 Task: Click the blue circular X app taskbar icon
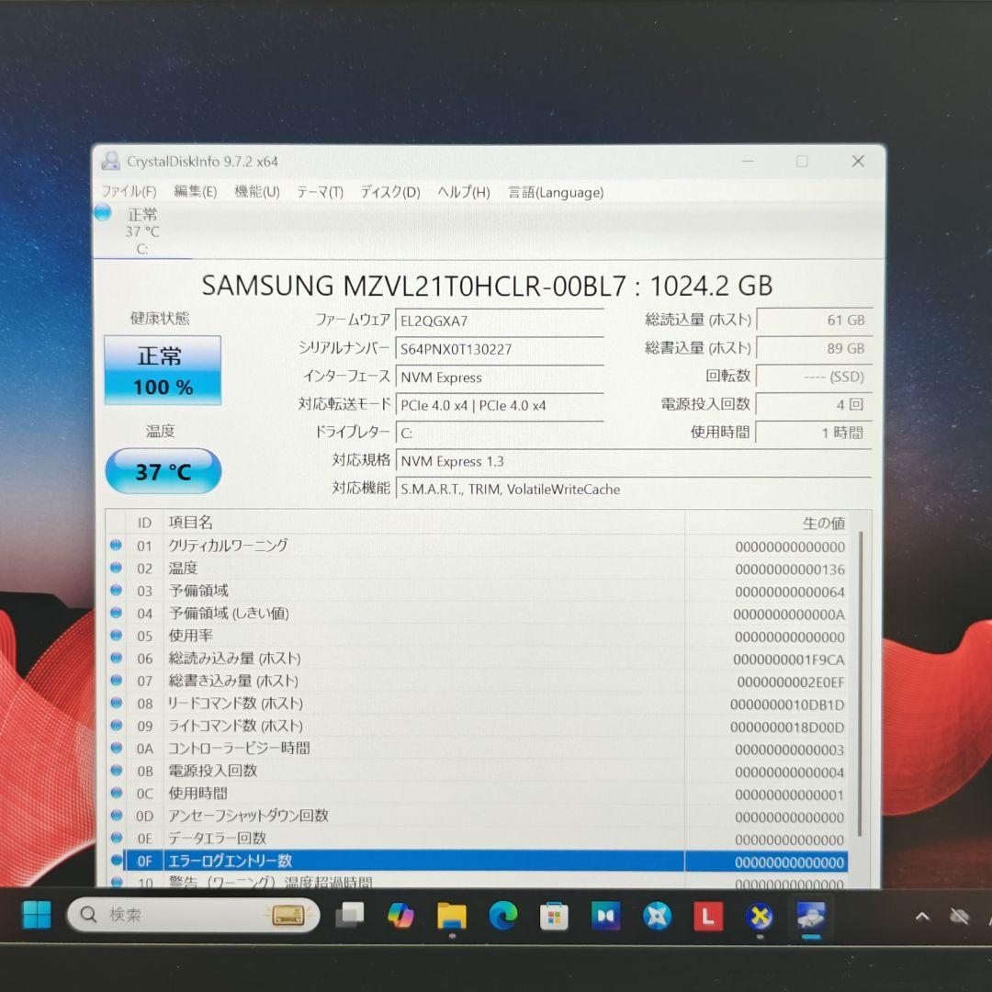pyautogui.click(x=657, y=916)
